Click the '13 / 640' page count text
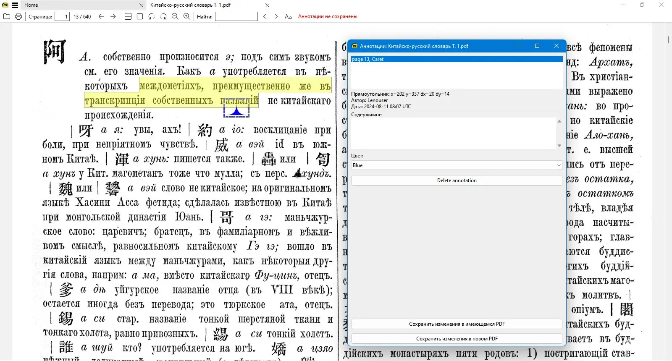 coord(82,16)
